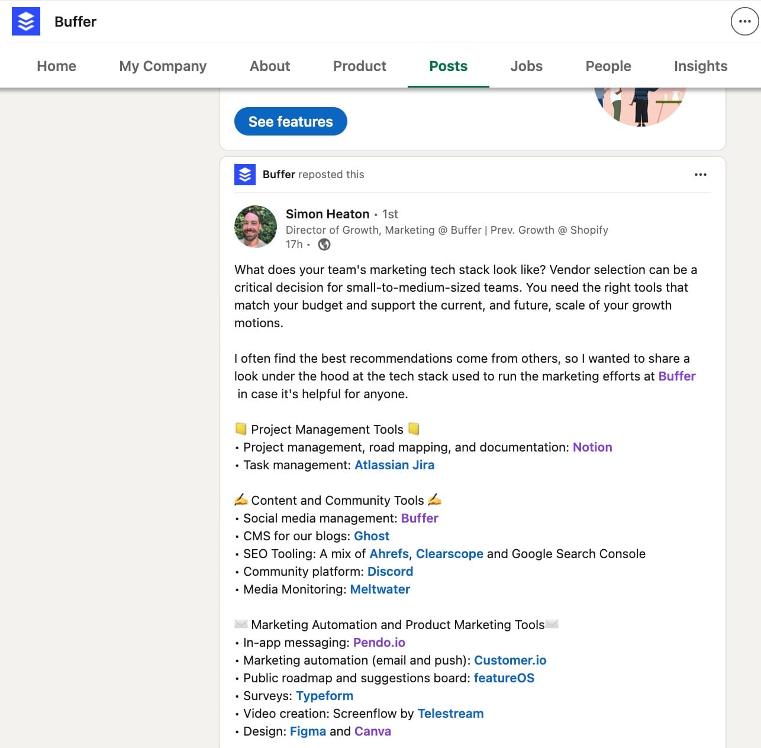Click the illustration image in the top card

pos(640,107)
